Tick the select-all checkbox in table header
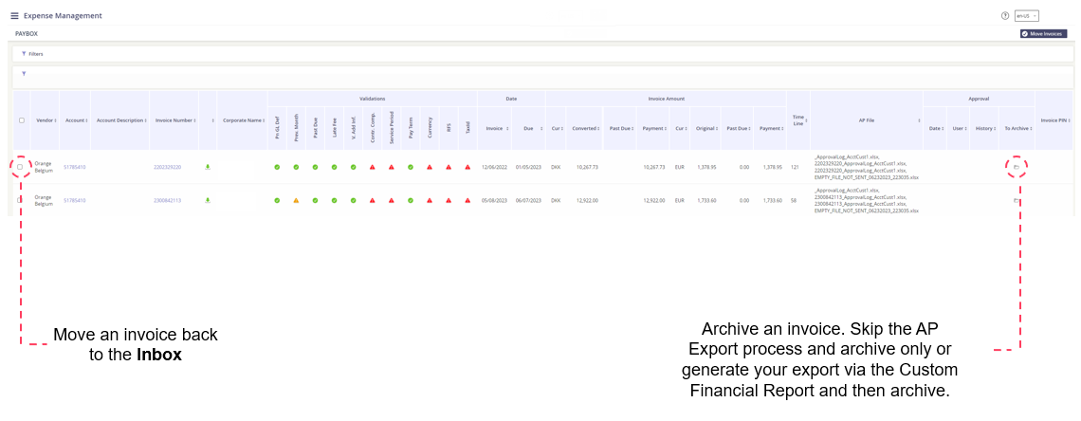The height and width of the screenshot is (421, 1081). [x=22, y=119]
